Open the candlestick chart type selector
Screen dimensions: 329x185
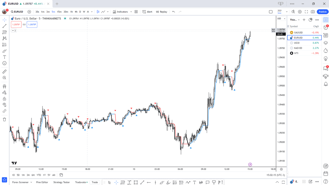98,12
